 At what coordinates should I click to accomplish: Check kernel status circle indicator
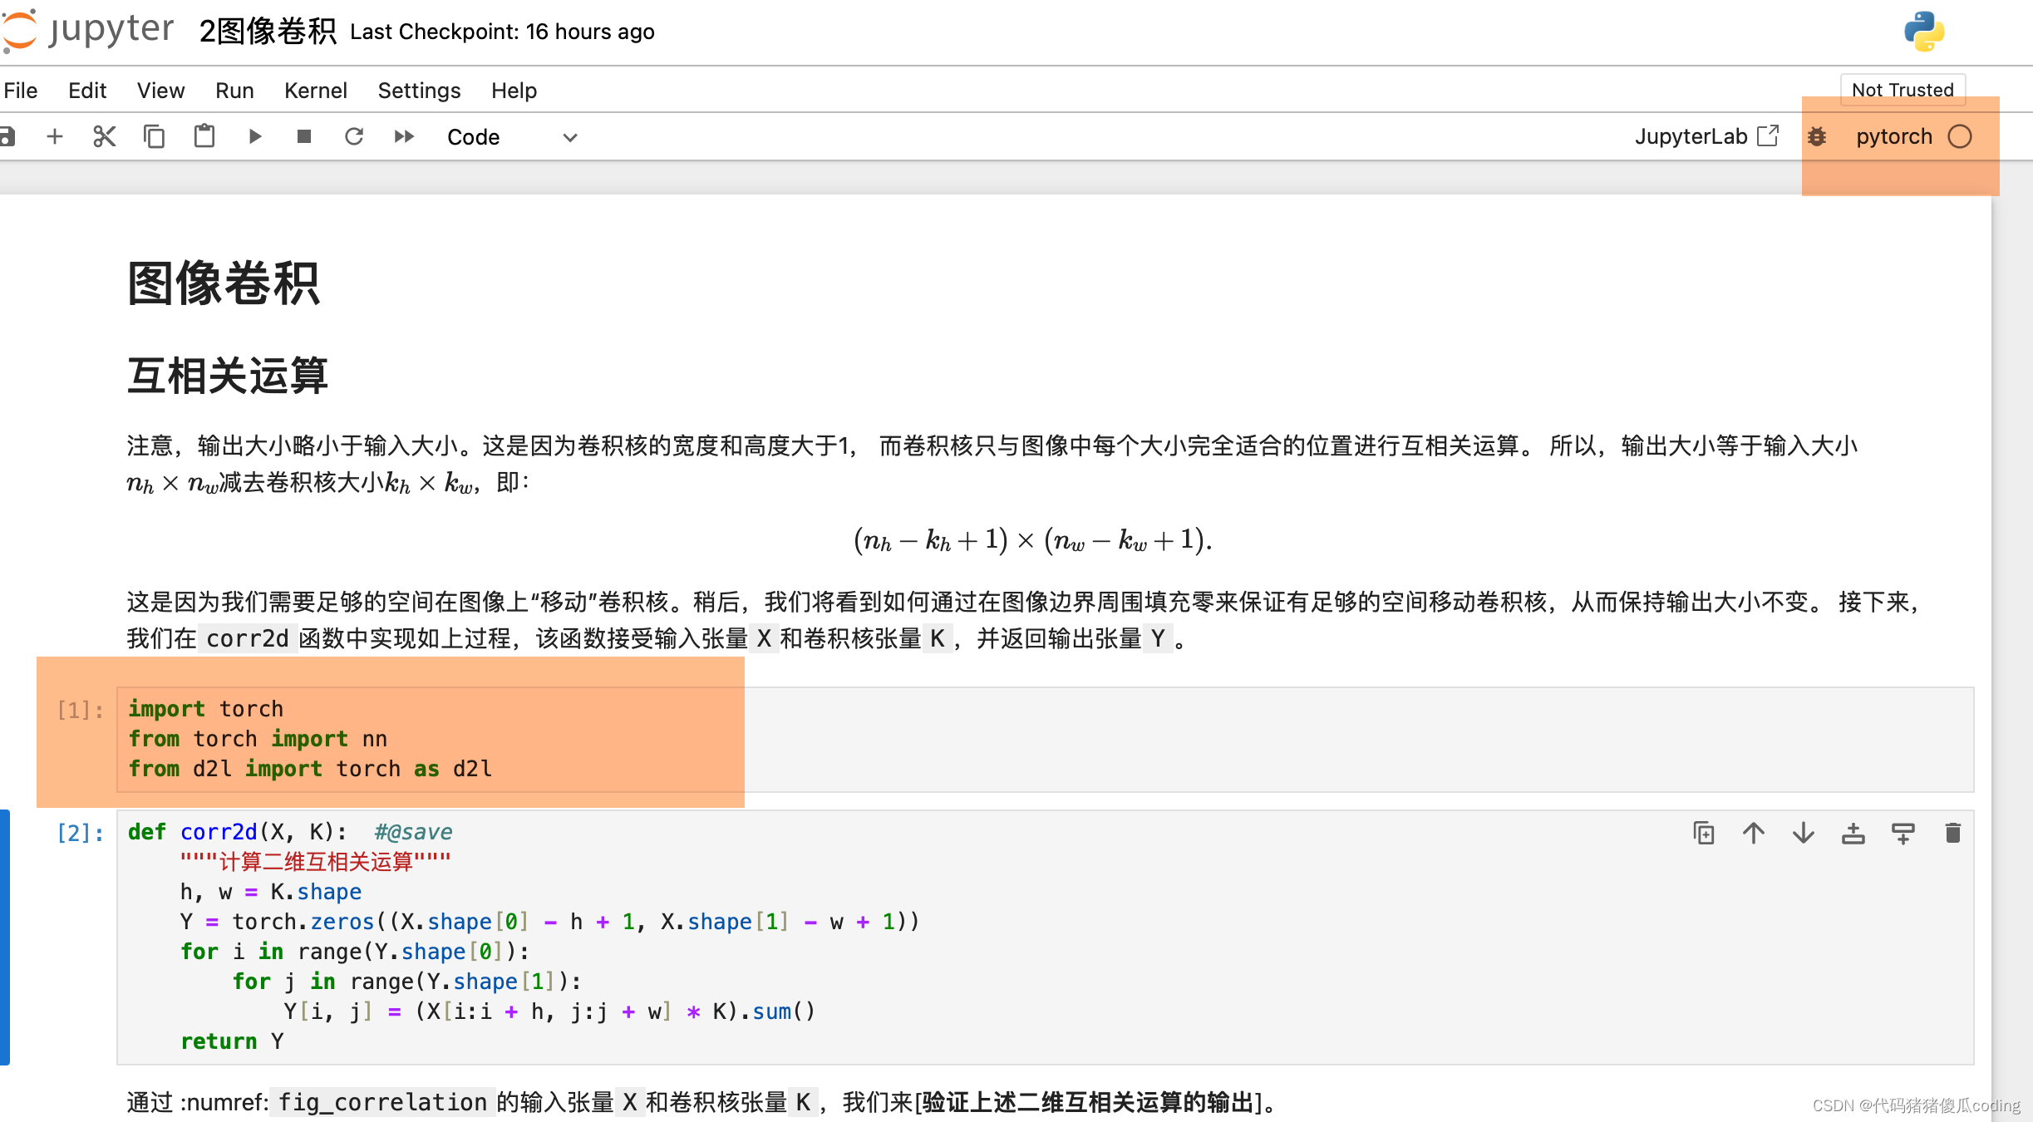coord(1960,136)
